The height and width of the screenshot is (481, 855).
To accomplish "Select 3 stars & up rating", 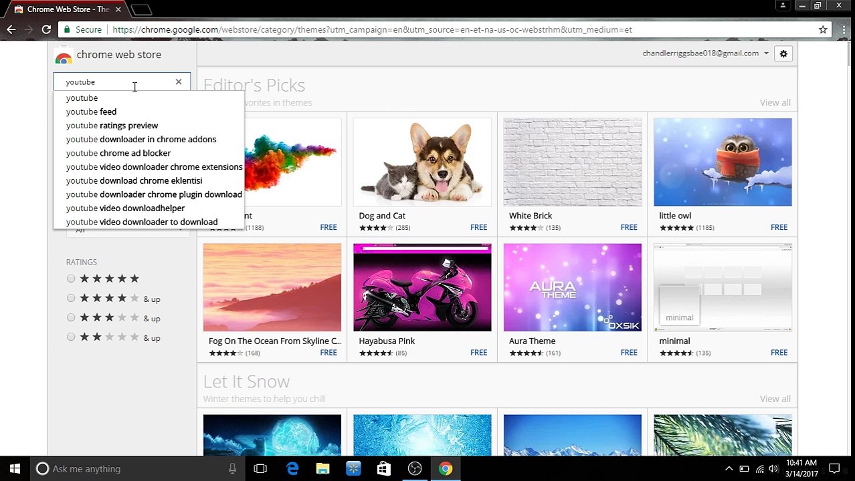I will point(71,317).
